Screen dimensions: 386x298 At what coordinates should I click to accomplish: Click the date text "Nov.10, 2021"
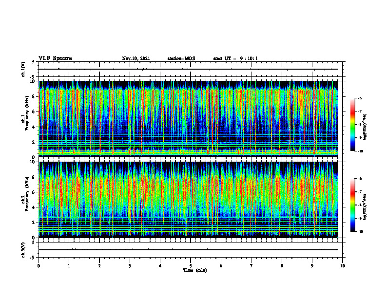coord(136,58)
